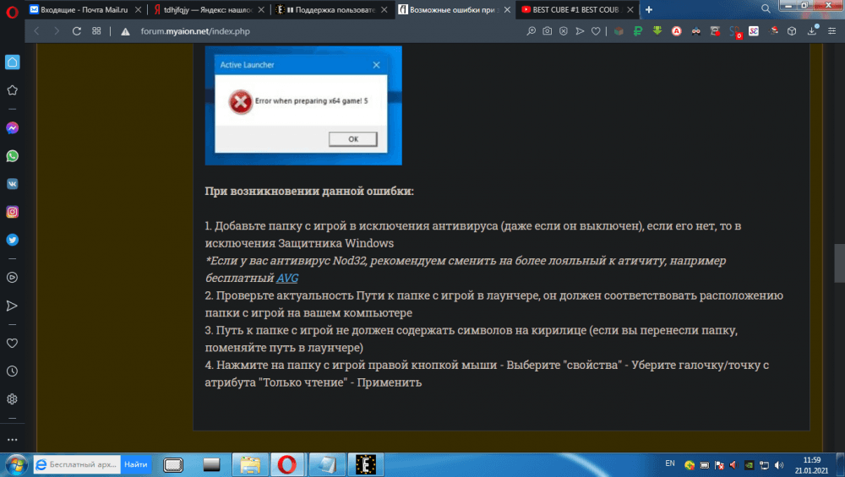This screenshot has width=845, height=477.
Task: Open History clock icon in sidebar
Action: [13, 371]
